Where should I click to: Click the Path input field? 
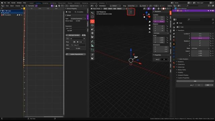(78, 45)
